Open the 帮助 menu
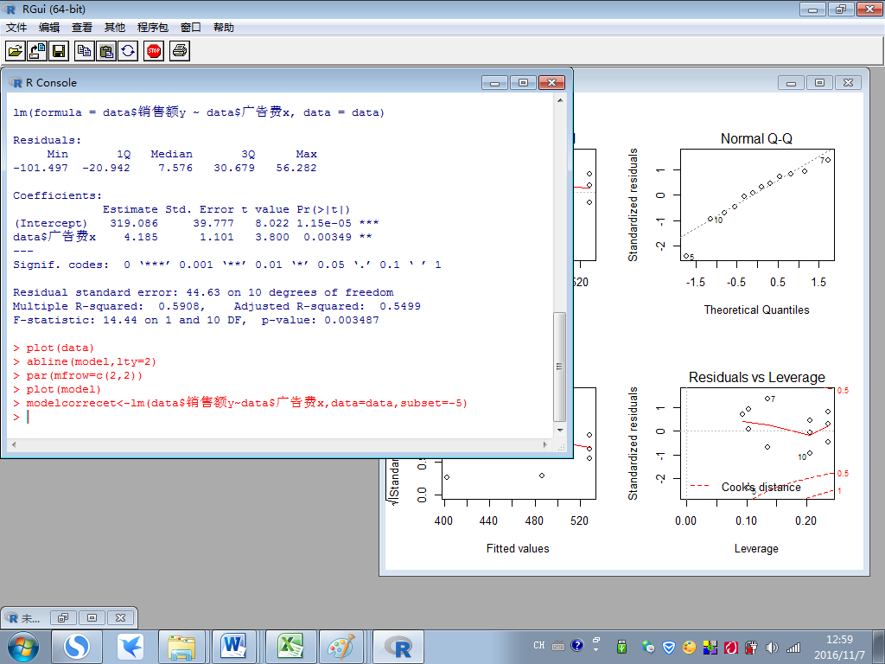Image resolution: width=885 pixels, height=664 pixels. click(224, 27)
